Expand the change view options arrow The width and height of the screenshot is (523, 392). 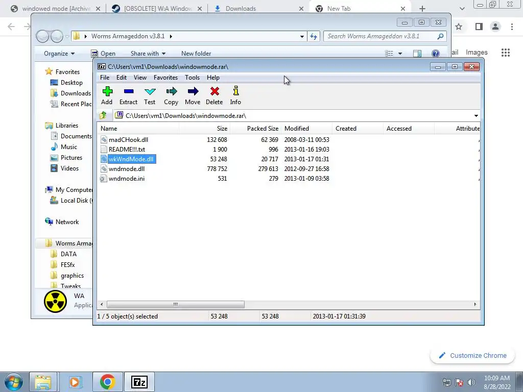click(x=400, y=53)
